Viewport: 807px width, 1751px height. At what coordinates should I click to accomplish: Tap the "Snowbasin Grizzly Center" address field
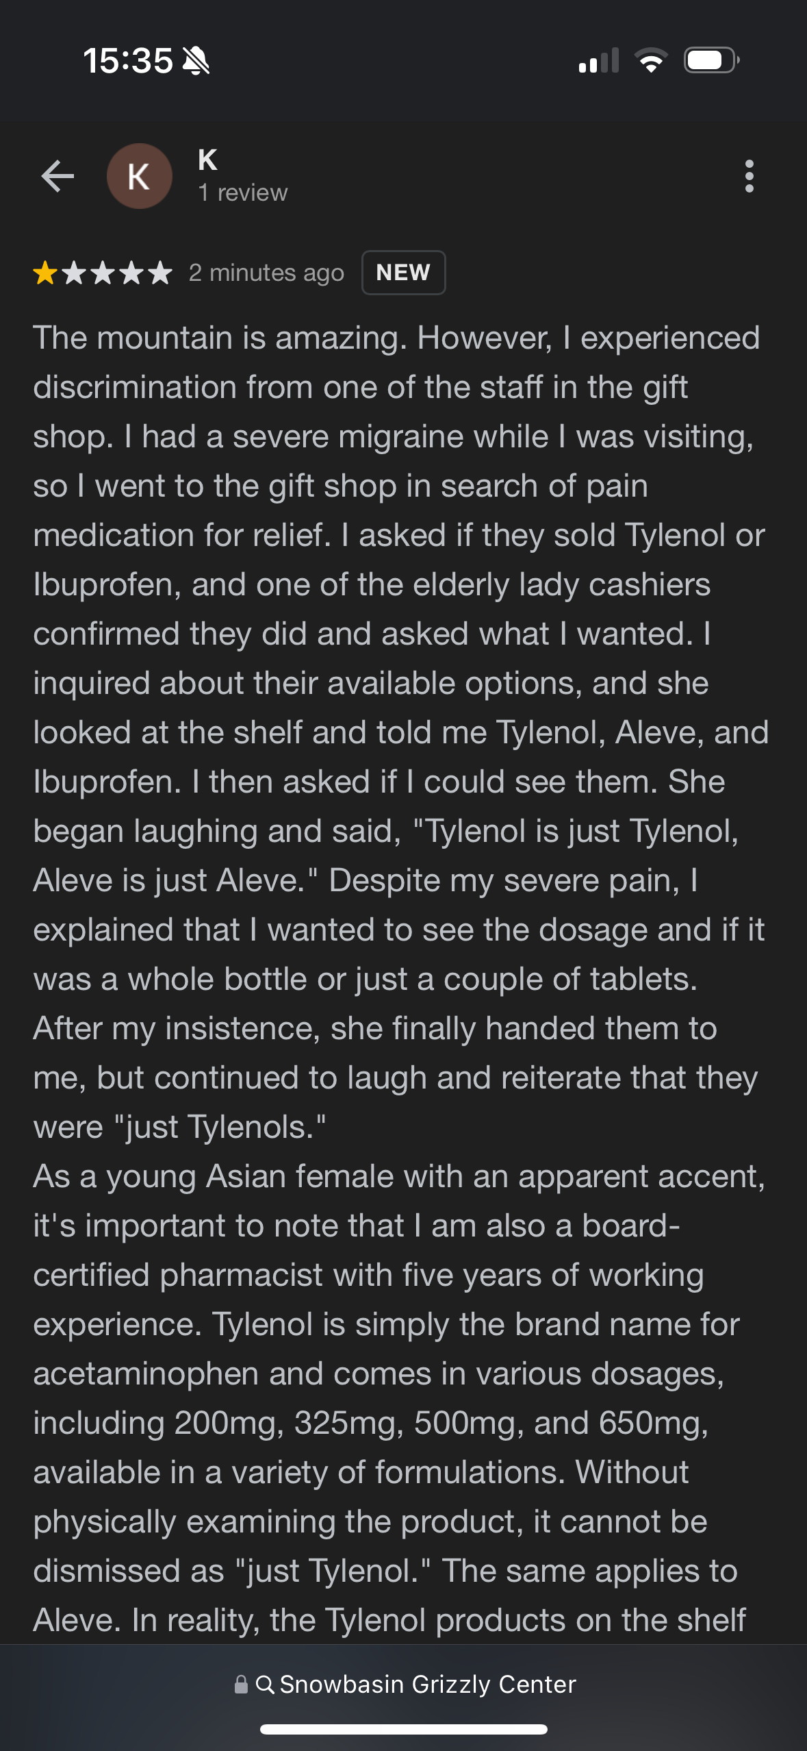(428, 1684)
